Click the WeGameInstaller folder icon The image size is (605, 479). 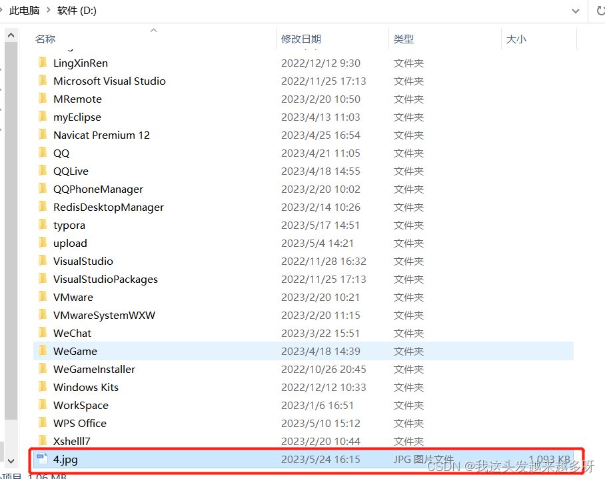43,369
